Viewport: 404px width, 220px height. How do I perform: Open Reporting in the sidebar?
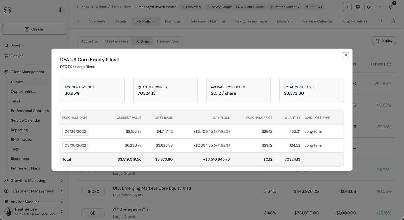click(19, 130)
